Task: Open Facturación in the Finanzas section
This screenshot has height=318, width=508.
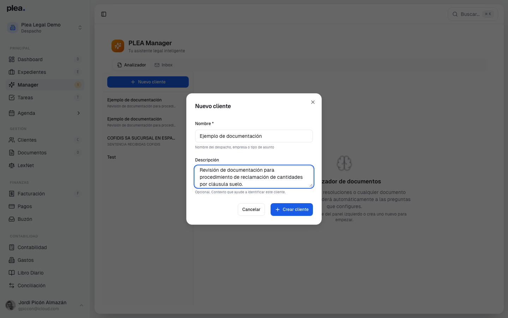Action: [45, 194]
